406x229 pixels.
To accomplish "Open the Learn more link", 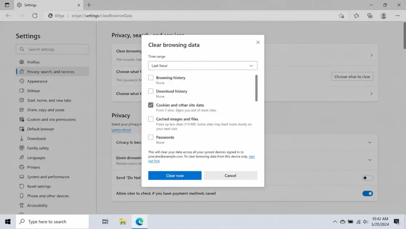I will (121, 130).
